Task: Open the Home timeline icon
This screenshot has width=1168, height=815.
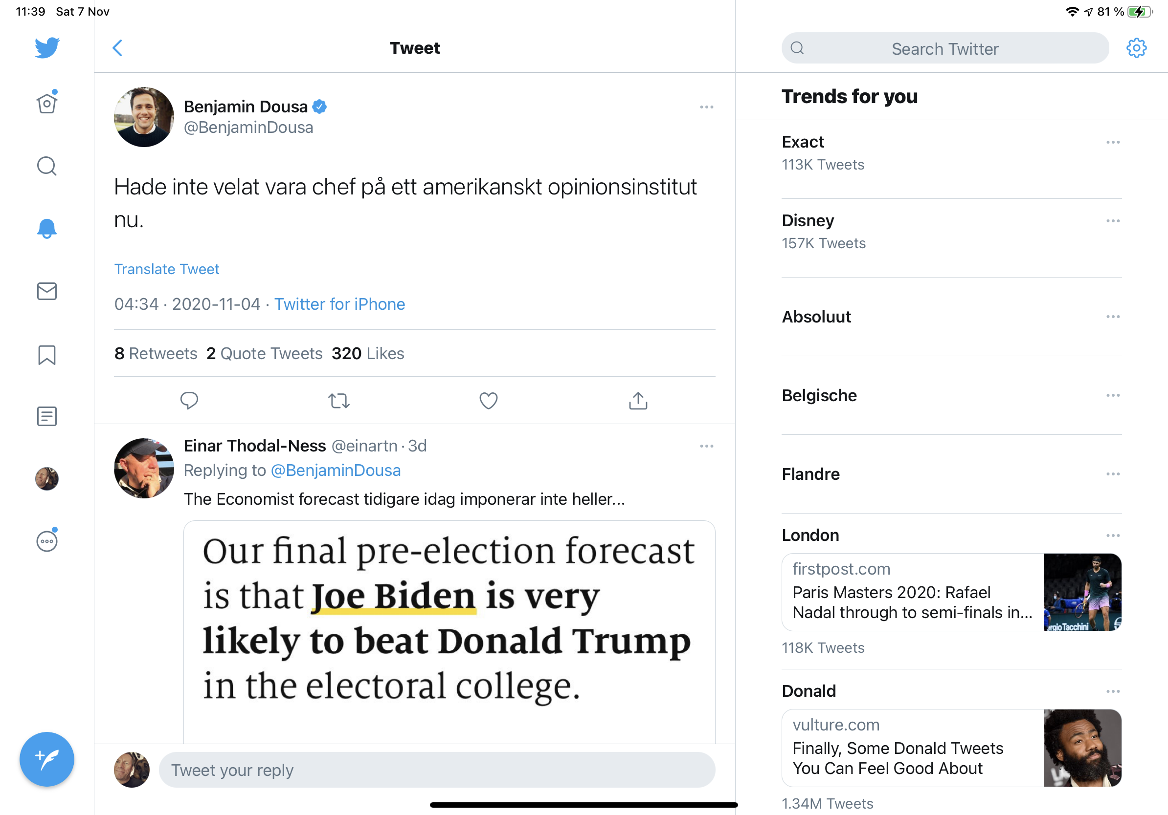Action: [x=47, y=104]
